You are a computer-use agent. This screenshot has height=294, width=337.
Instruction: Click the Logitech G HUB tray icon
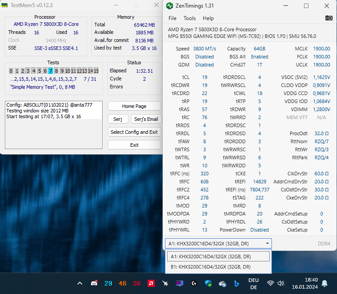(x=194, y=283)
